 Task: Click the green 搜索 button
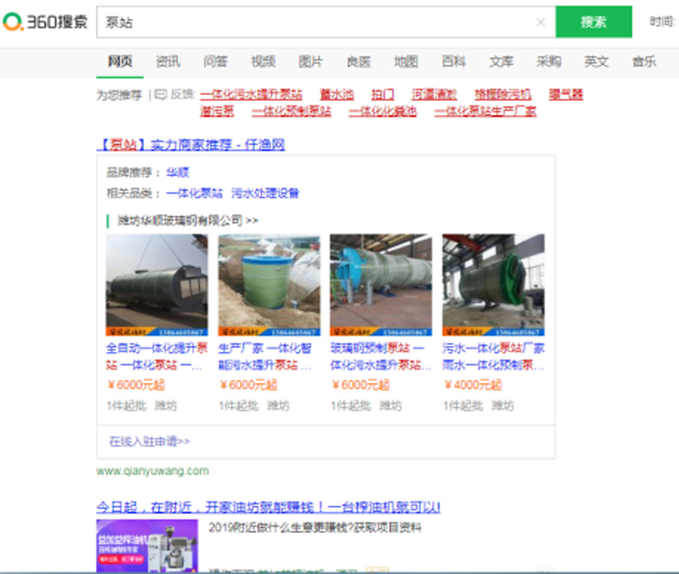point(593,22)
